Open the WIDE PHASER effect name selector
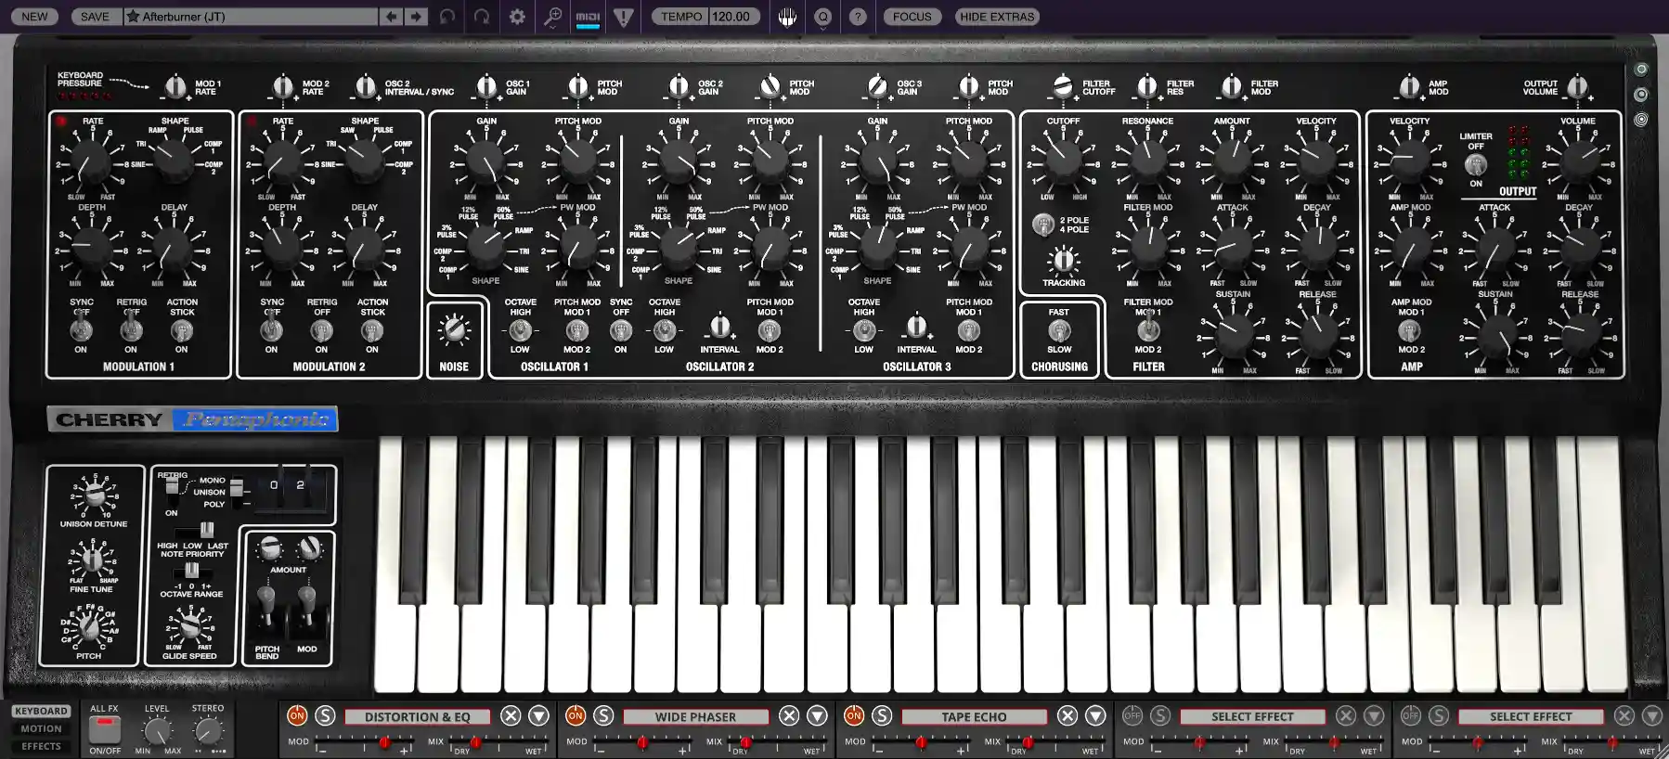1669x759 pixels. [695, 716]
